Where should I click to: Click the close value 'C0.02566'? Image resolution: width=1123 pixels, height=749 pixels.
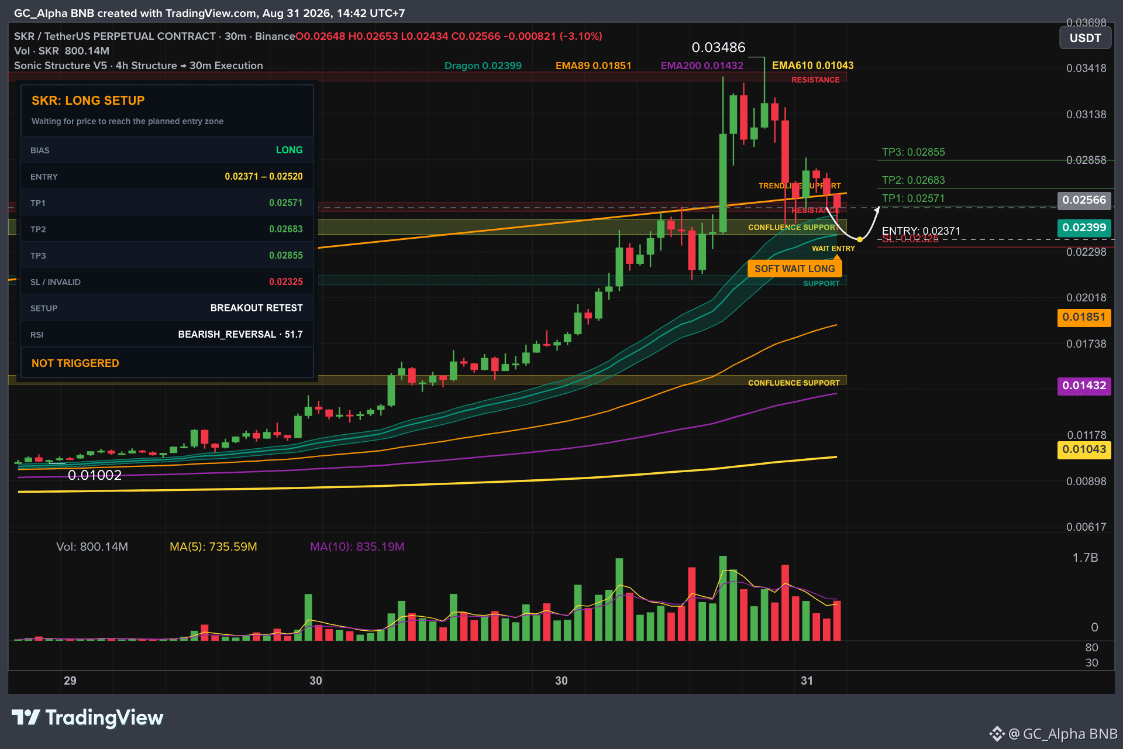coord(476,36)
